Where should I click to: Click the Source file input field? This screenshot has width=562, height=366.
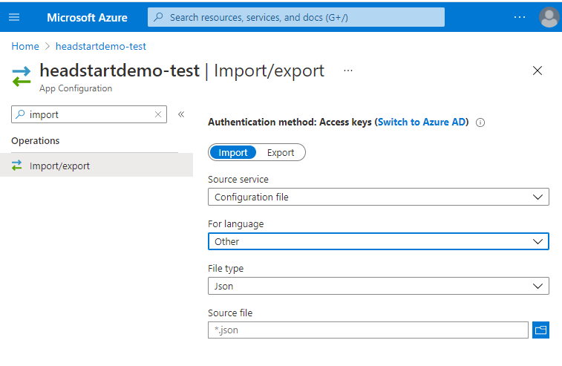368,330
